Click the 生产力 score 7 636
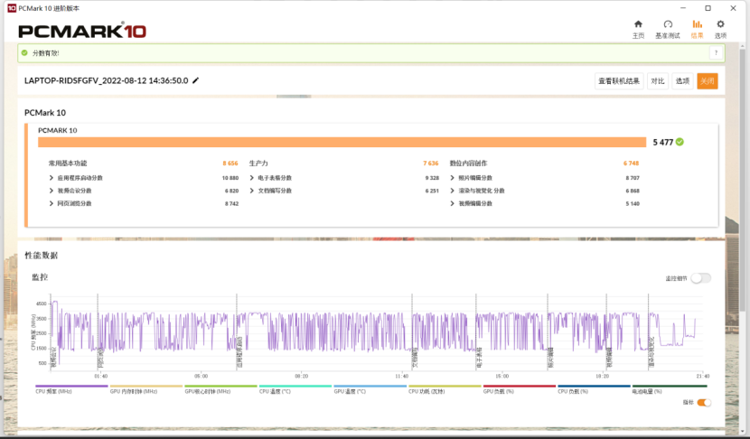750x439 pixels. [x=430, y=163]
